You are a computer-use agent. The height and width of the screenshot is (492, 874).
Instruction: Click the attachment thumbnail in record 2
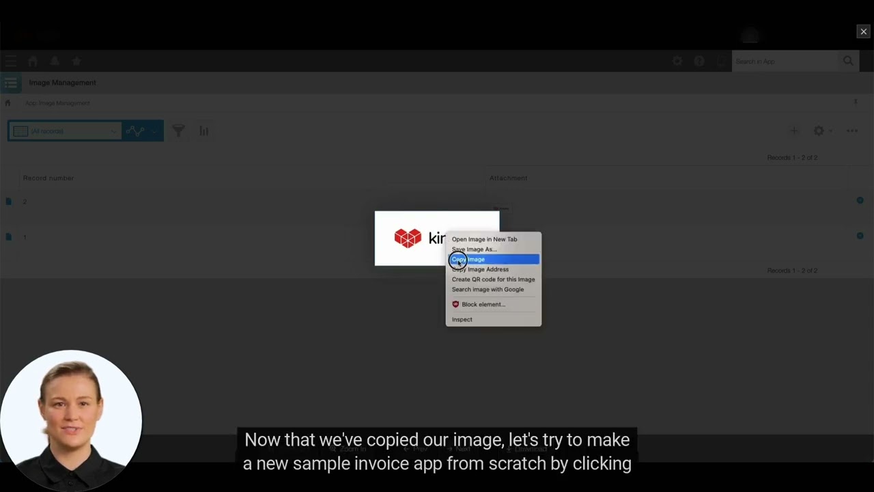501,208
